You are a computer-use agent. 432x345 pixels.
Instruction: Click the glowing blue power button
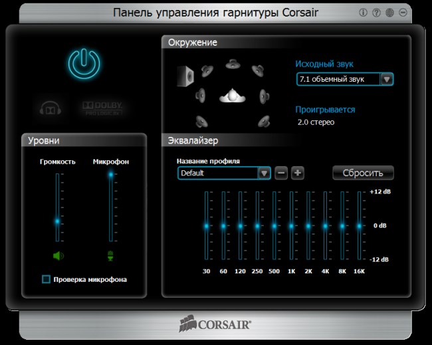pos(84,63)
